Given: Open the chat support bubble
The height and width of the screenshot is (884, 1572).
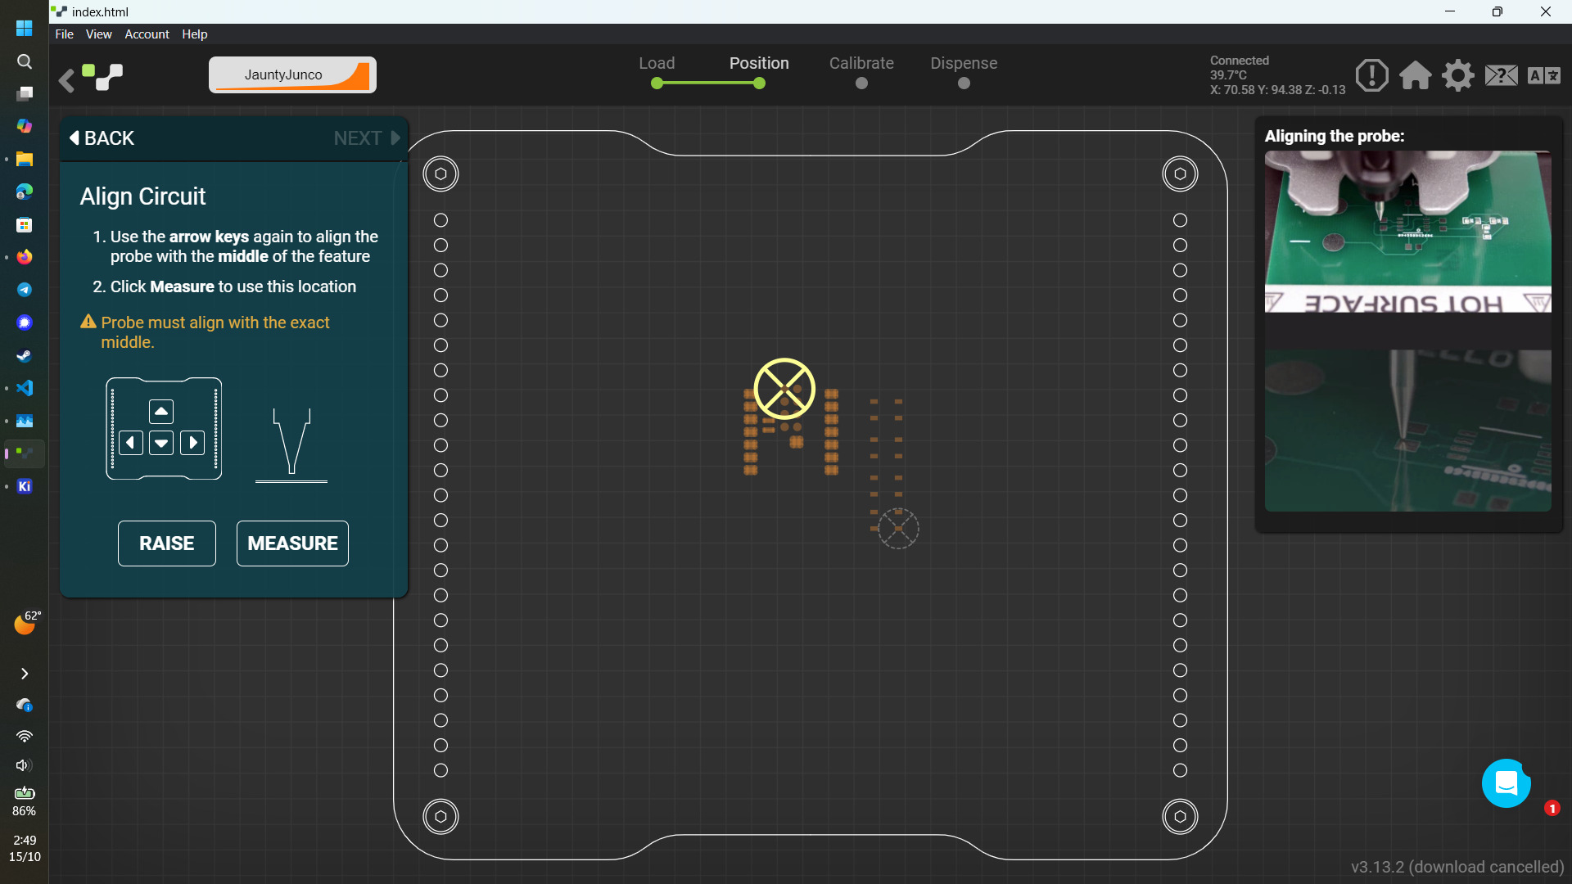Looking at the screenshot, I should click(1506, 783).
